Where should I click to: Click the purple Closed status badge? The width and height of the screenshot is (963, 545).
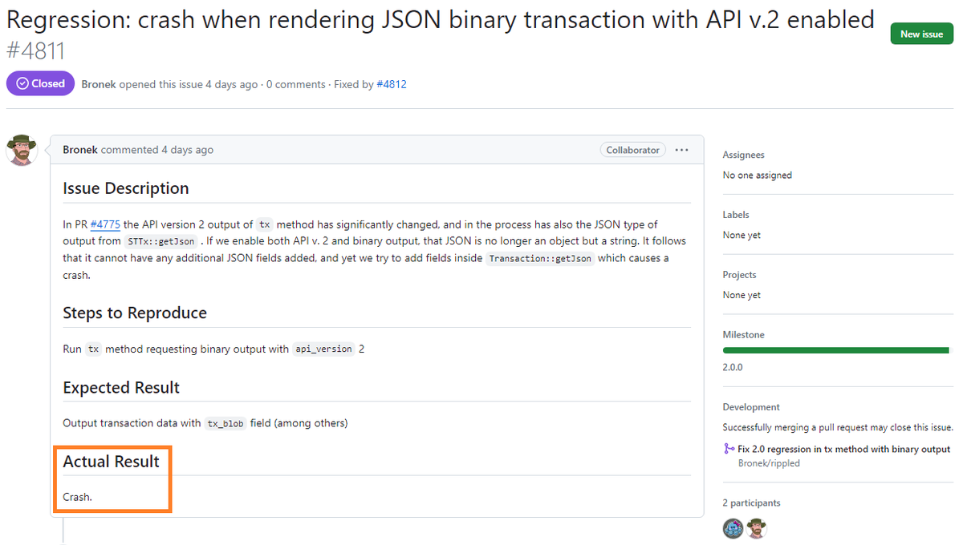point(41,83)
